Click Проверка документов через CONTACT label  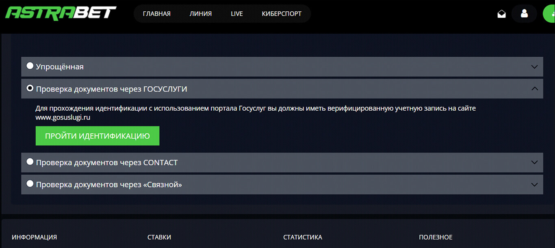(107, 162)
